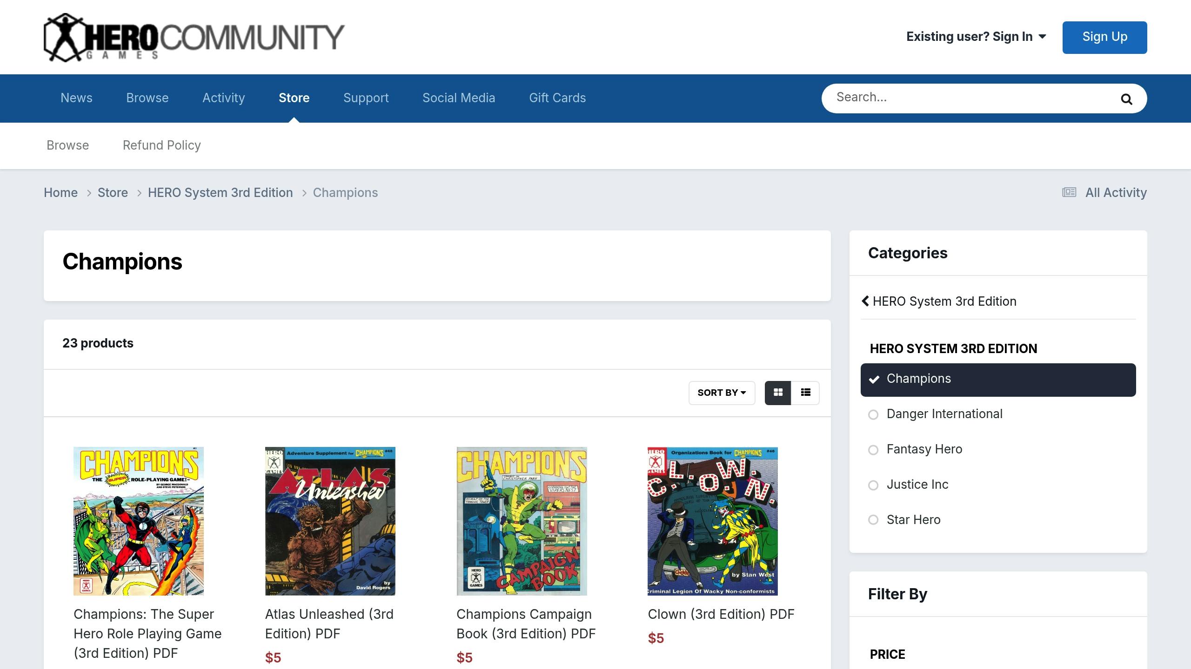
Task: Select the Justice Inc category
Action: click(x=998, y=485)
